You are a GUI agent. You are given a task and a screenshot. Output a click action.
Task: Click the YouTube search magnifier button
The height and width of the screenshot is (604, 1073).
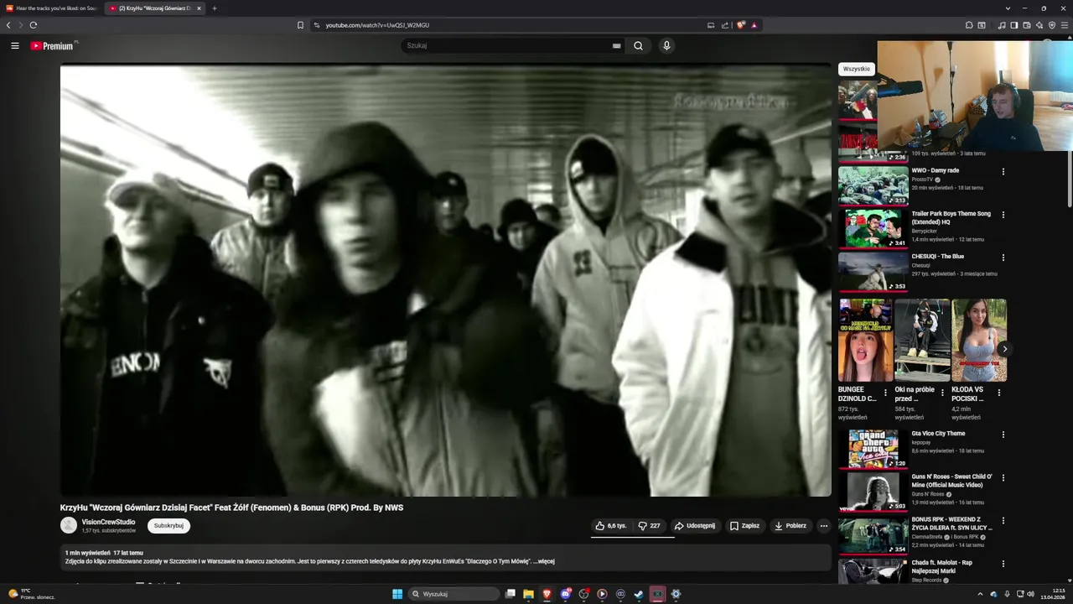coord(638,46)
